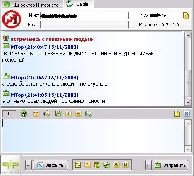
Task: Click the empty Email field
Action: click(83, 25)
